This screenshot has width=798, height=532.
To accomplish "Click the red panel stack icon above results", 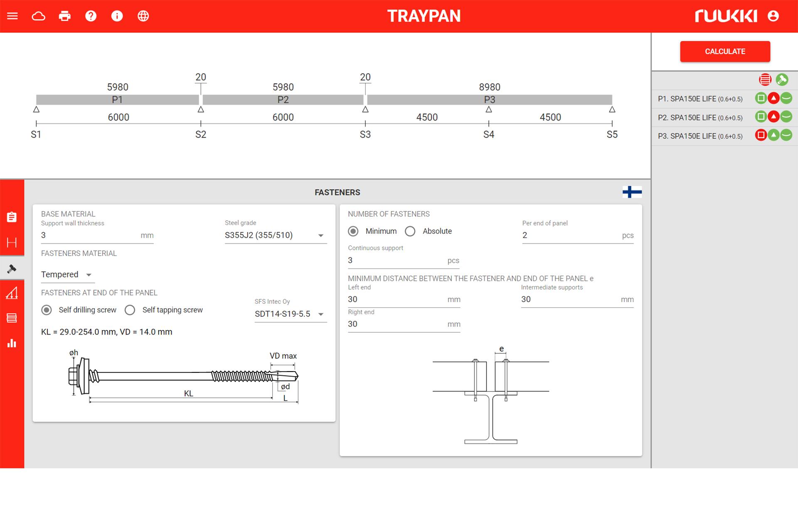I will pos(765,79).
